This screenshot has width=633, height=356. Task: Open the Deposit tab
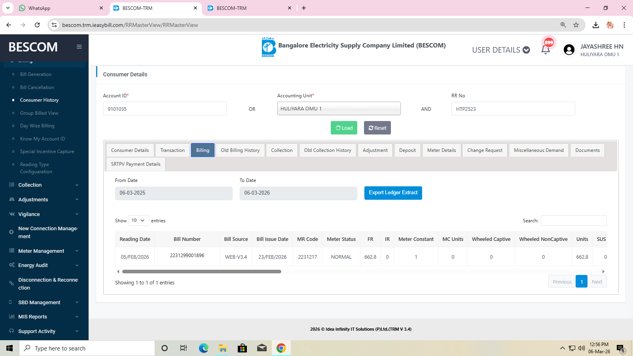click(407, 150)
